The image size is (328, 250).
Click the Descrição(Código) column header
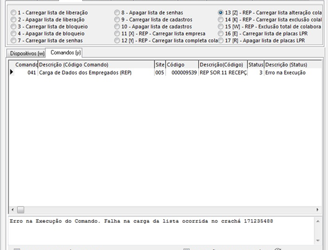coord(223,65)
